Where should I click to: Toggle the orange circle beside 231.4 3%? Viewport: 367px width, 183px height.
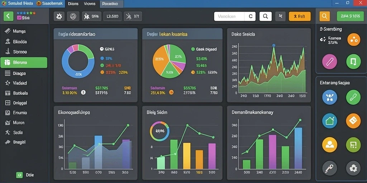[171, 93]
